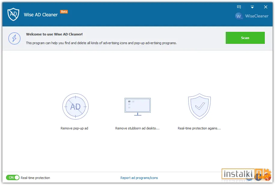Image resolution: width=275 pixels, height=185 pixels.
Task: Turn off the Real-time protection ON switch
Action: point(13,177)
